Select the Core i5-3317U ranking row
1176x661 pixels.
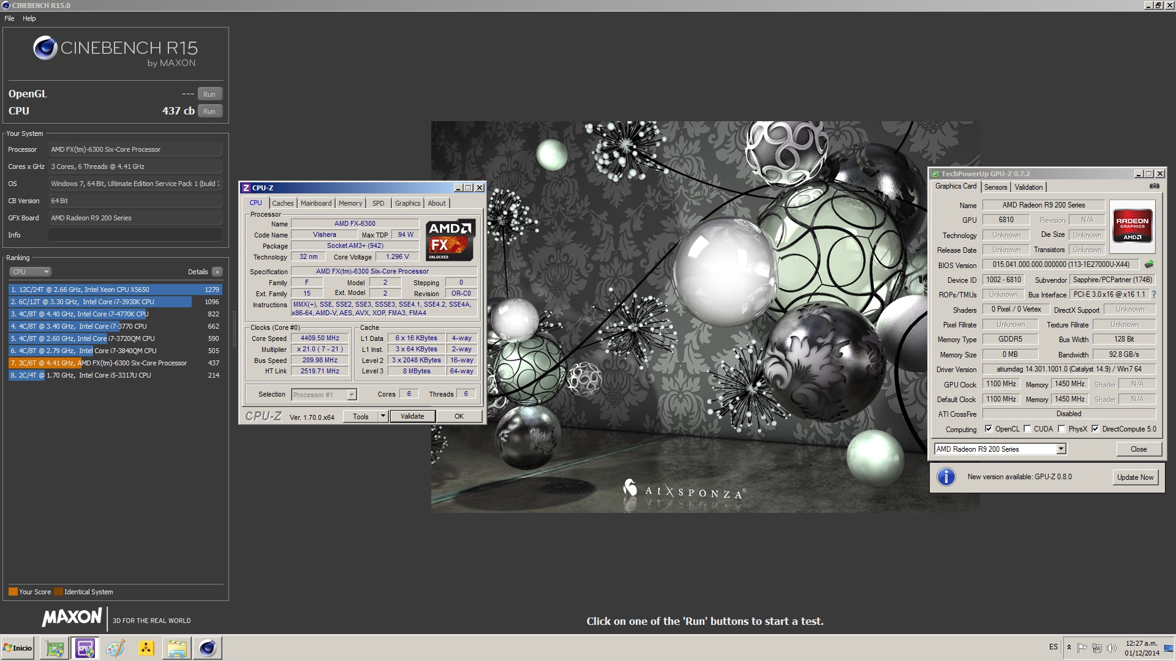coord(115,375)
